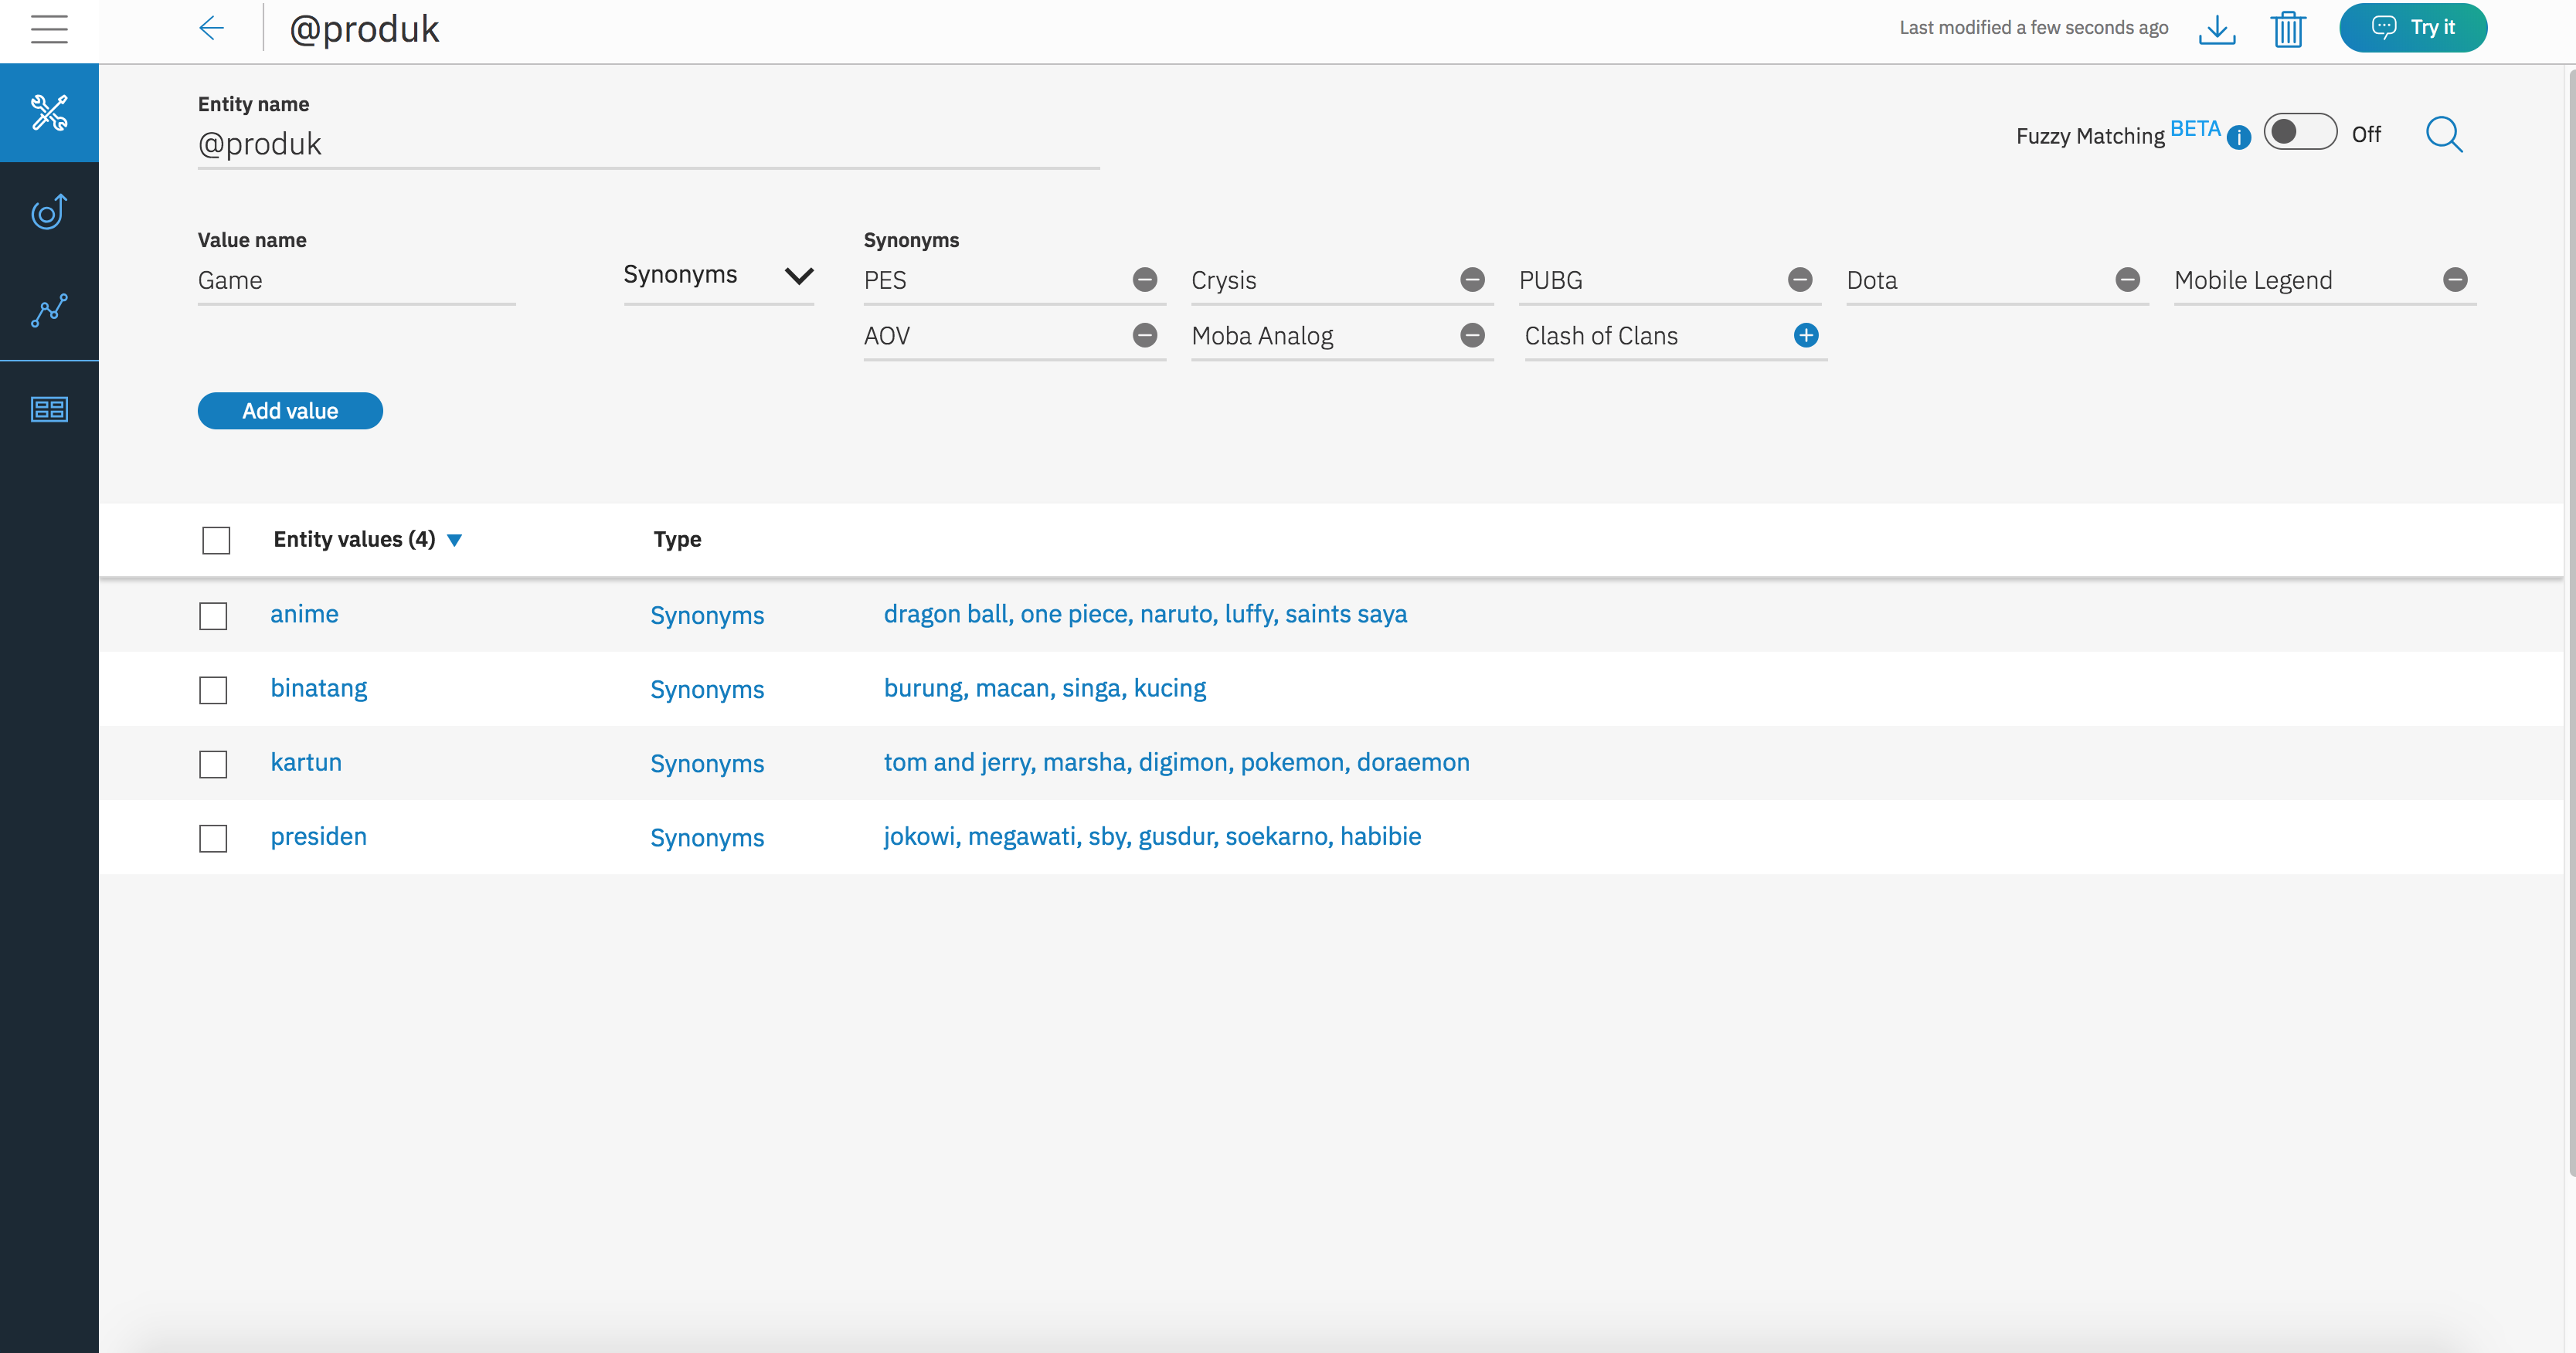Remove the Moba Analog synonym

1472,336
